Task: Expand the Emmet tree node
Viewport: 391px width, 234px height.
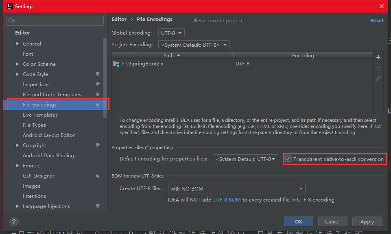Action: click(x=17, y=165)
